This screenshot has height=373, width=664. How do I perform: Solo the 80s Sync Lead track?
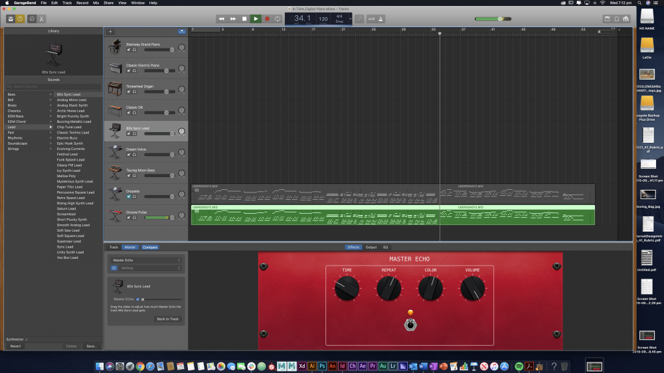coord(134,134)
